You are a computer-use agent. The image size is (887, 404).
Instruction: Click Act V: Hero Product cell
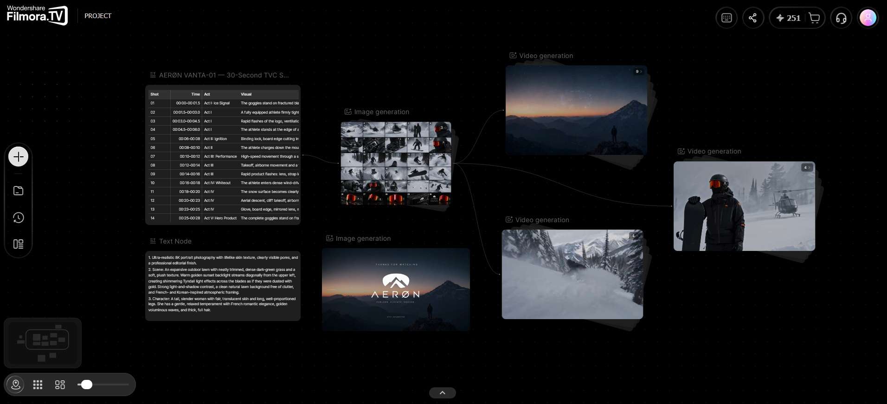(x=220, y=218)
